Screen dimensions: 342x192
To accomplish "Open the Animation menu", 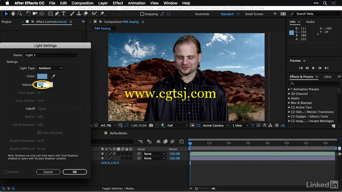I will pos(136,3).
